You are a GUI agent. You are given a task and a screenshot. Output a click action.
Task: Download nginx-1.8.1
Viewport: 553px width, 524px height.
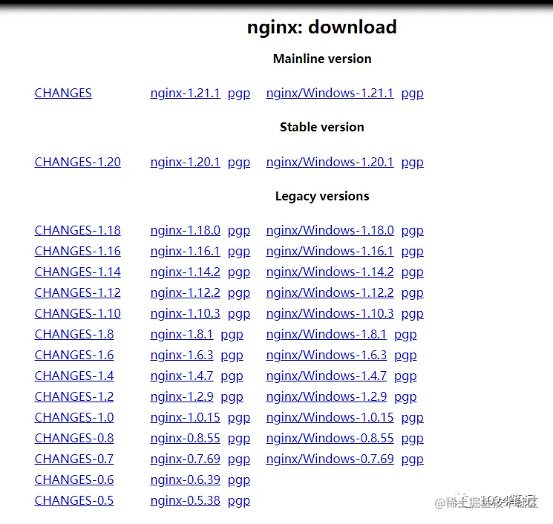[182, 334]
